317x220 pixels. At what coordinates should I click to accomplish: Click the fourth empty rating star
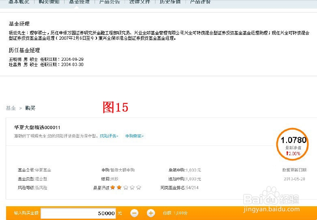[132, 188]
